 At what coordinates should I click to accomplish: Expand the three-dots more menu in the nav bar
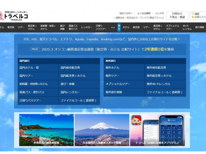click(x=113, y=28)
